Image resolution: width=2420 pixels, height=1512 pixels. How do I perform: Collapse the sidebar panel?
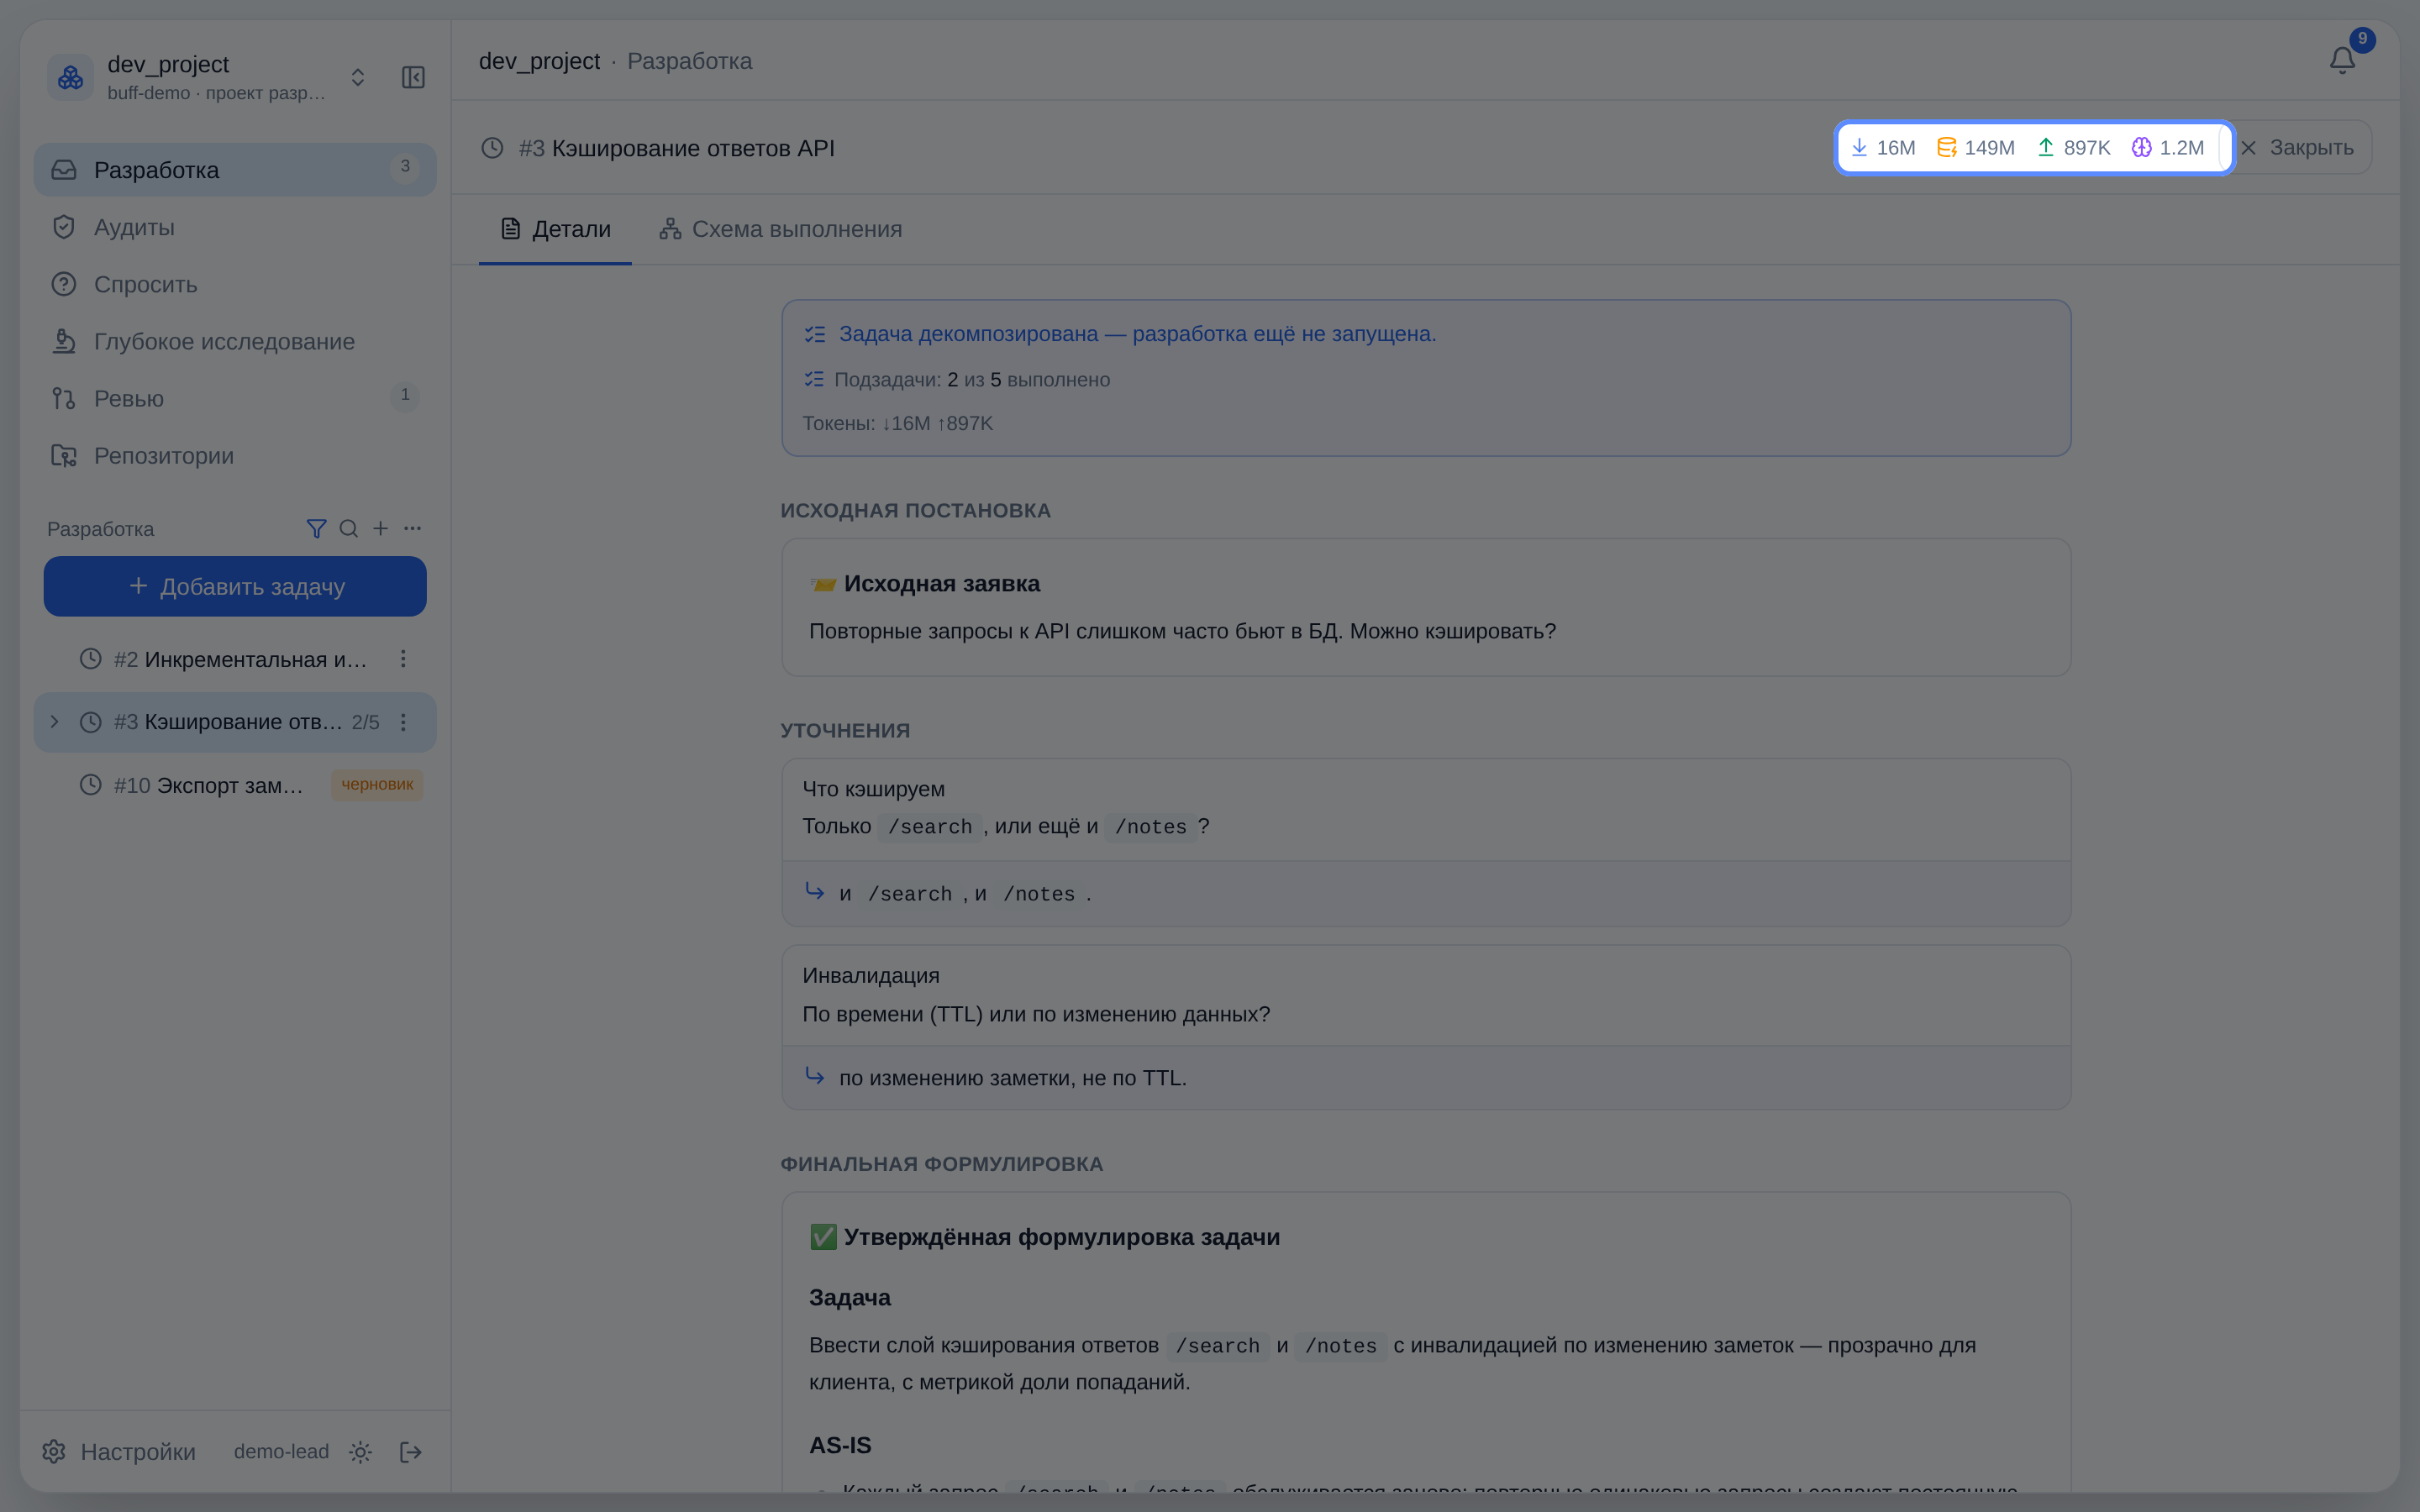(x=413, y=77)
